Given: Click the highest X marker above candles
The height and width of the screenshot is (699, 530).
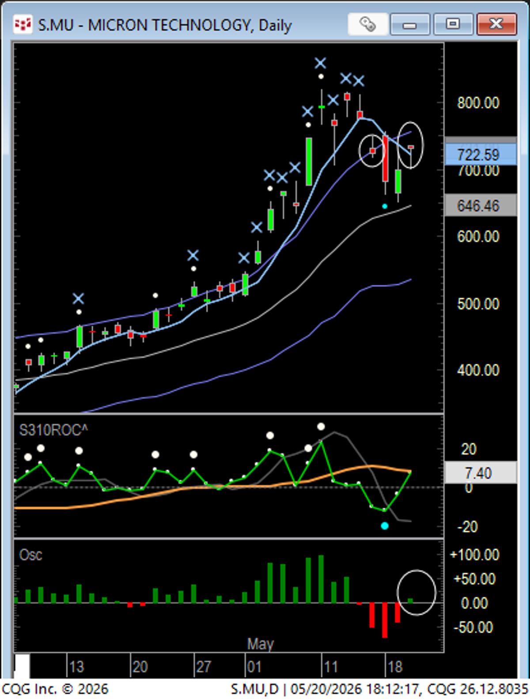Looking at the screenshot, I should (x=321, y=63).
